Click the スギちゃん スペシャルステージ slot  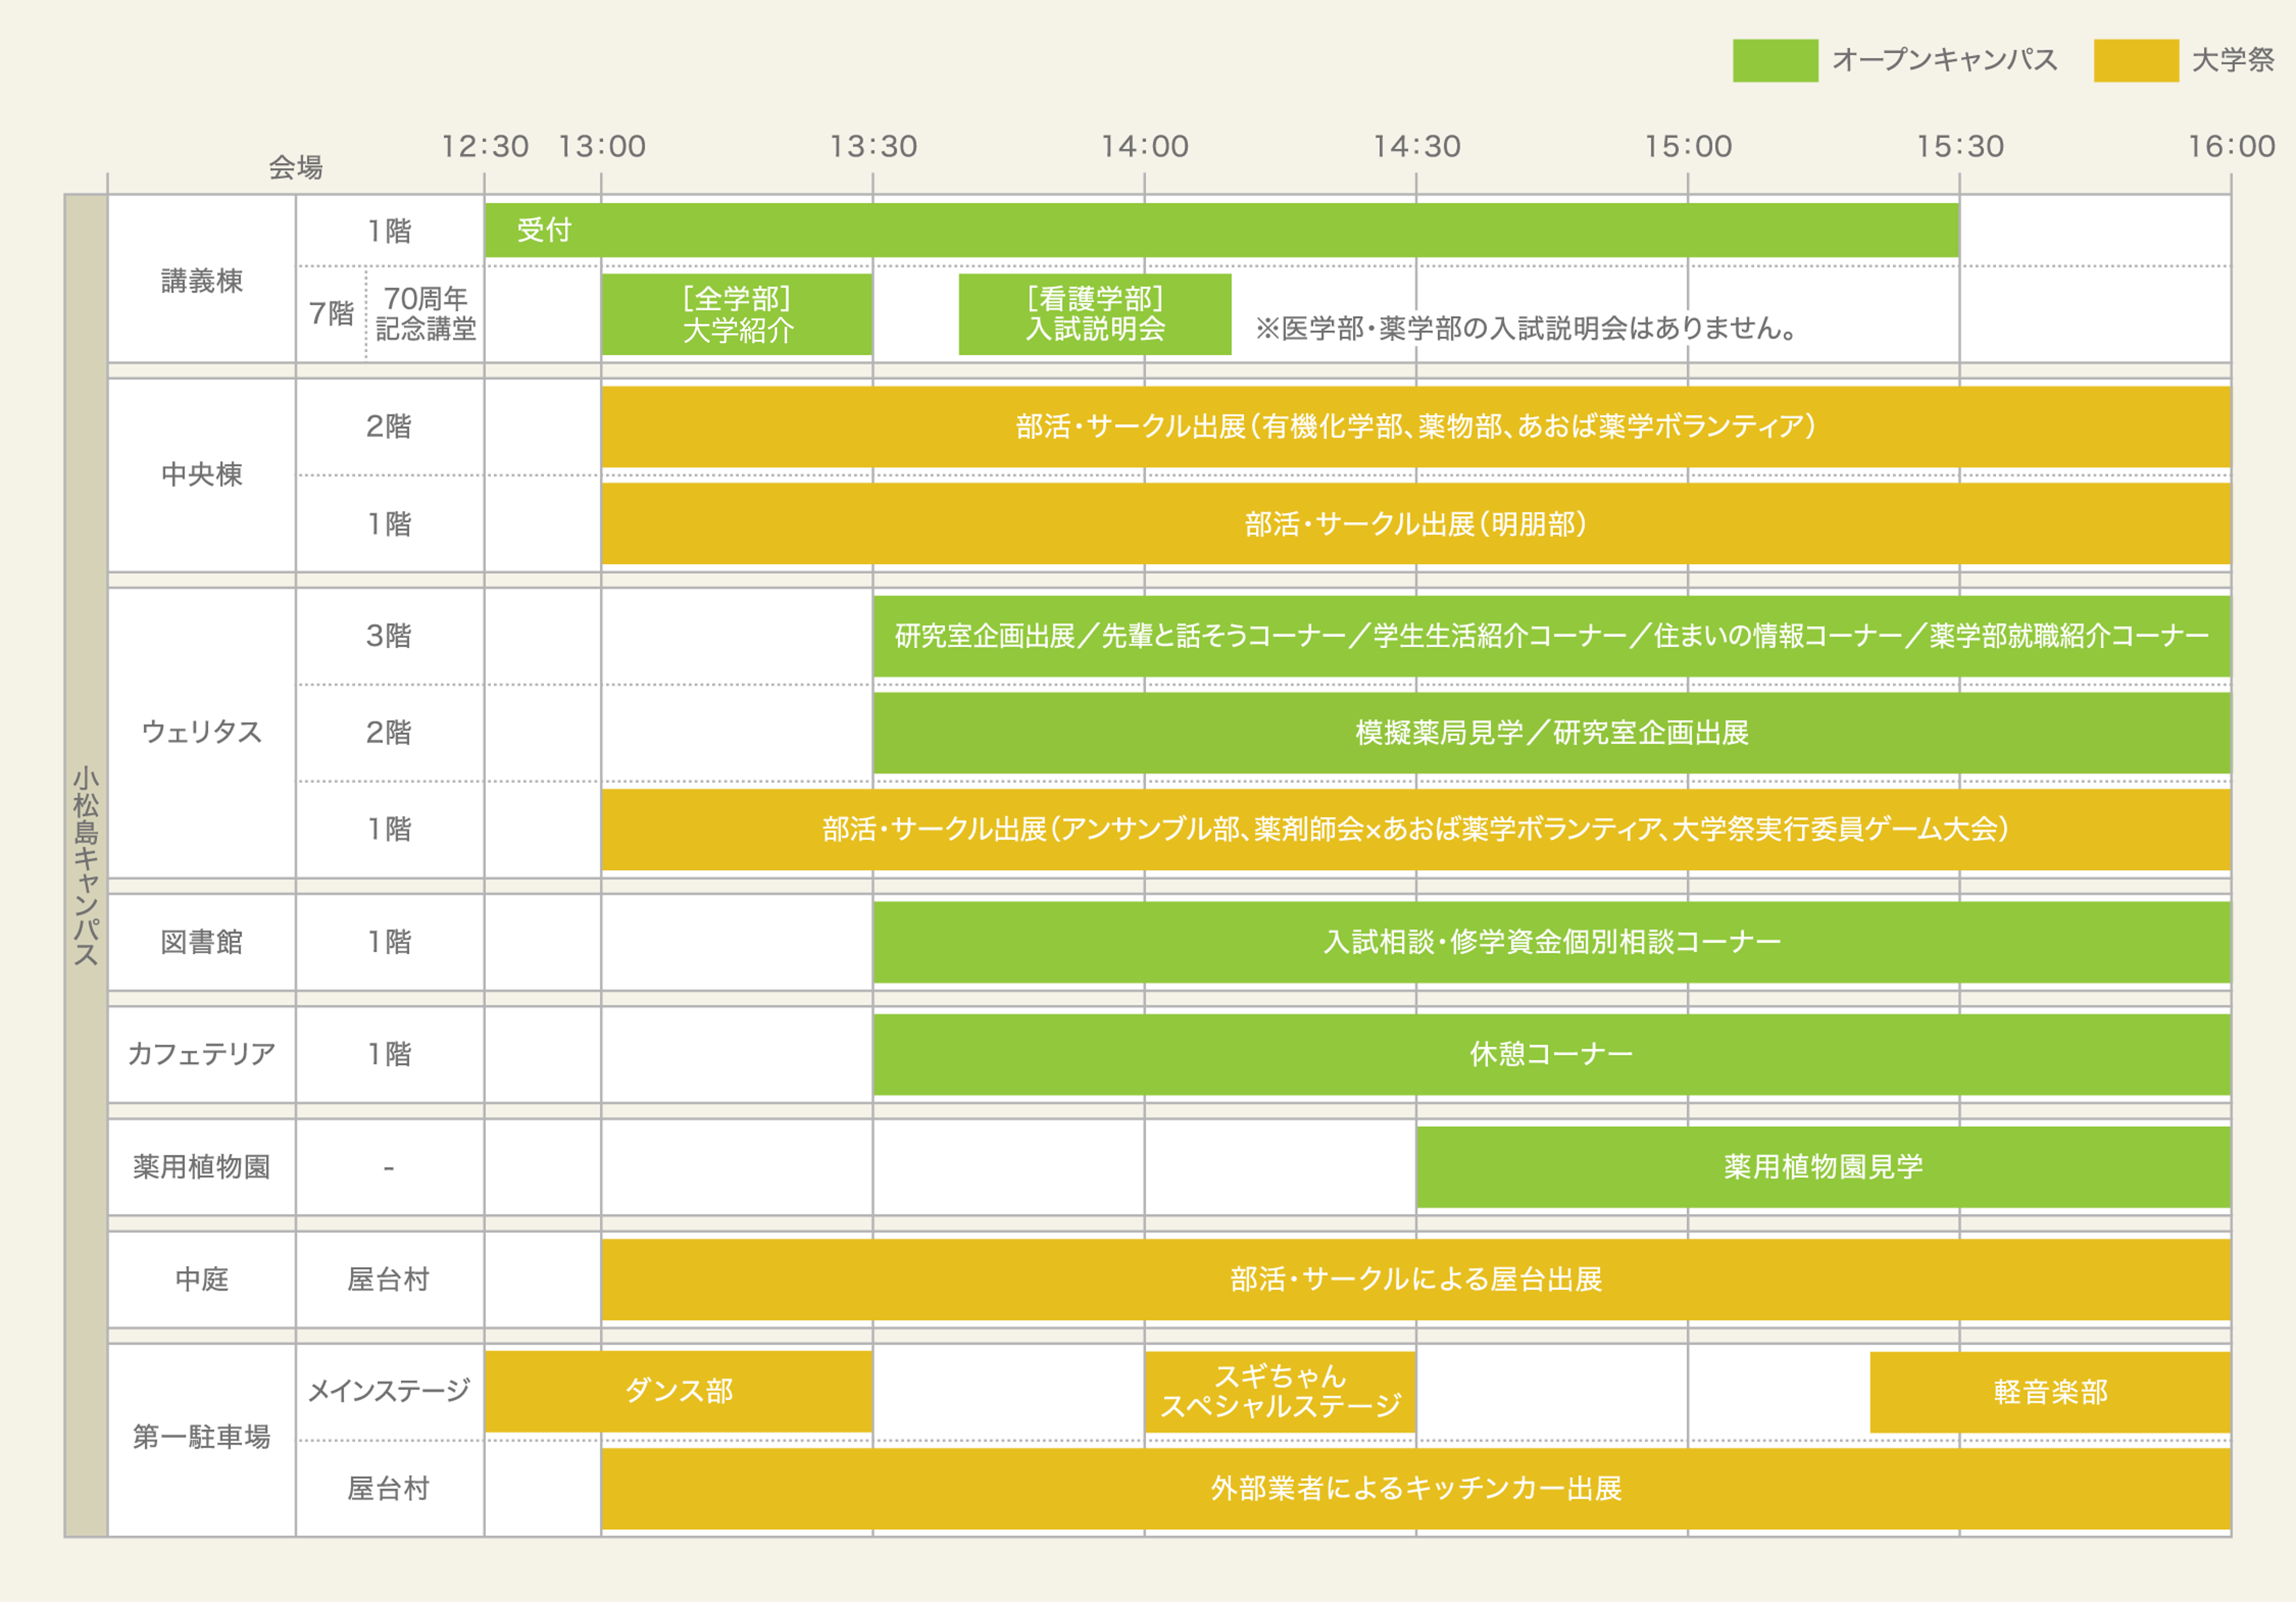point(1280,1391)
